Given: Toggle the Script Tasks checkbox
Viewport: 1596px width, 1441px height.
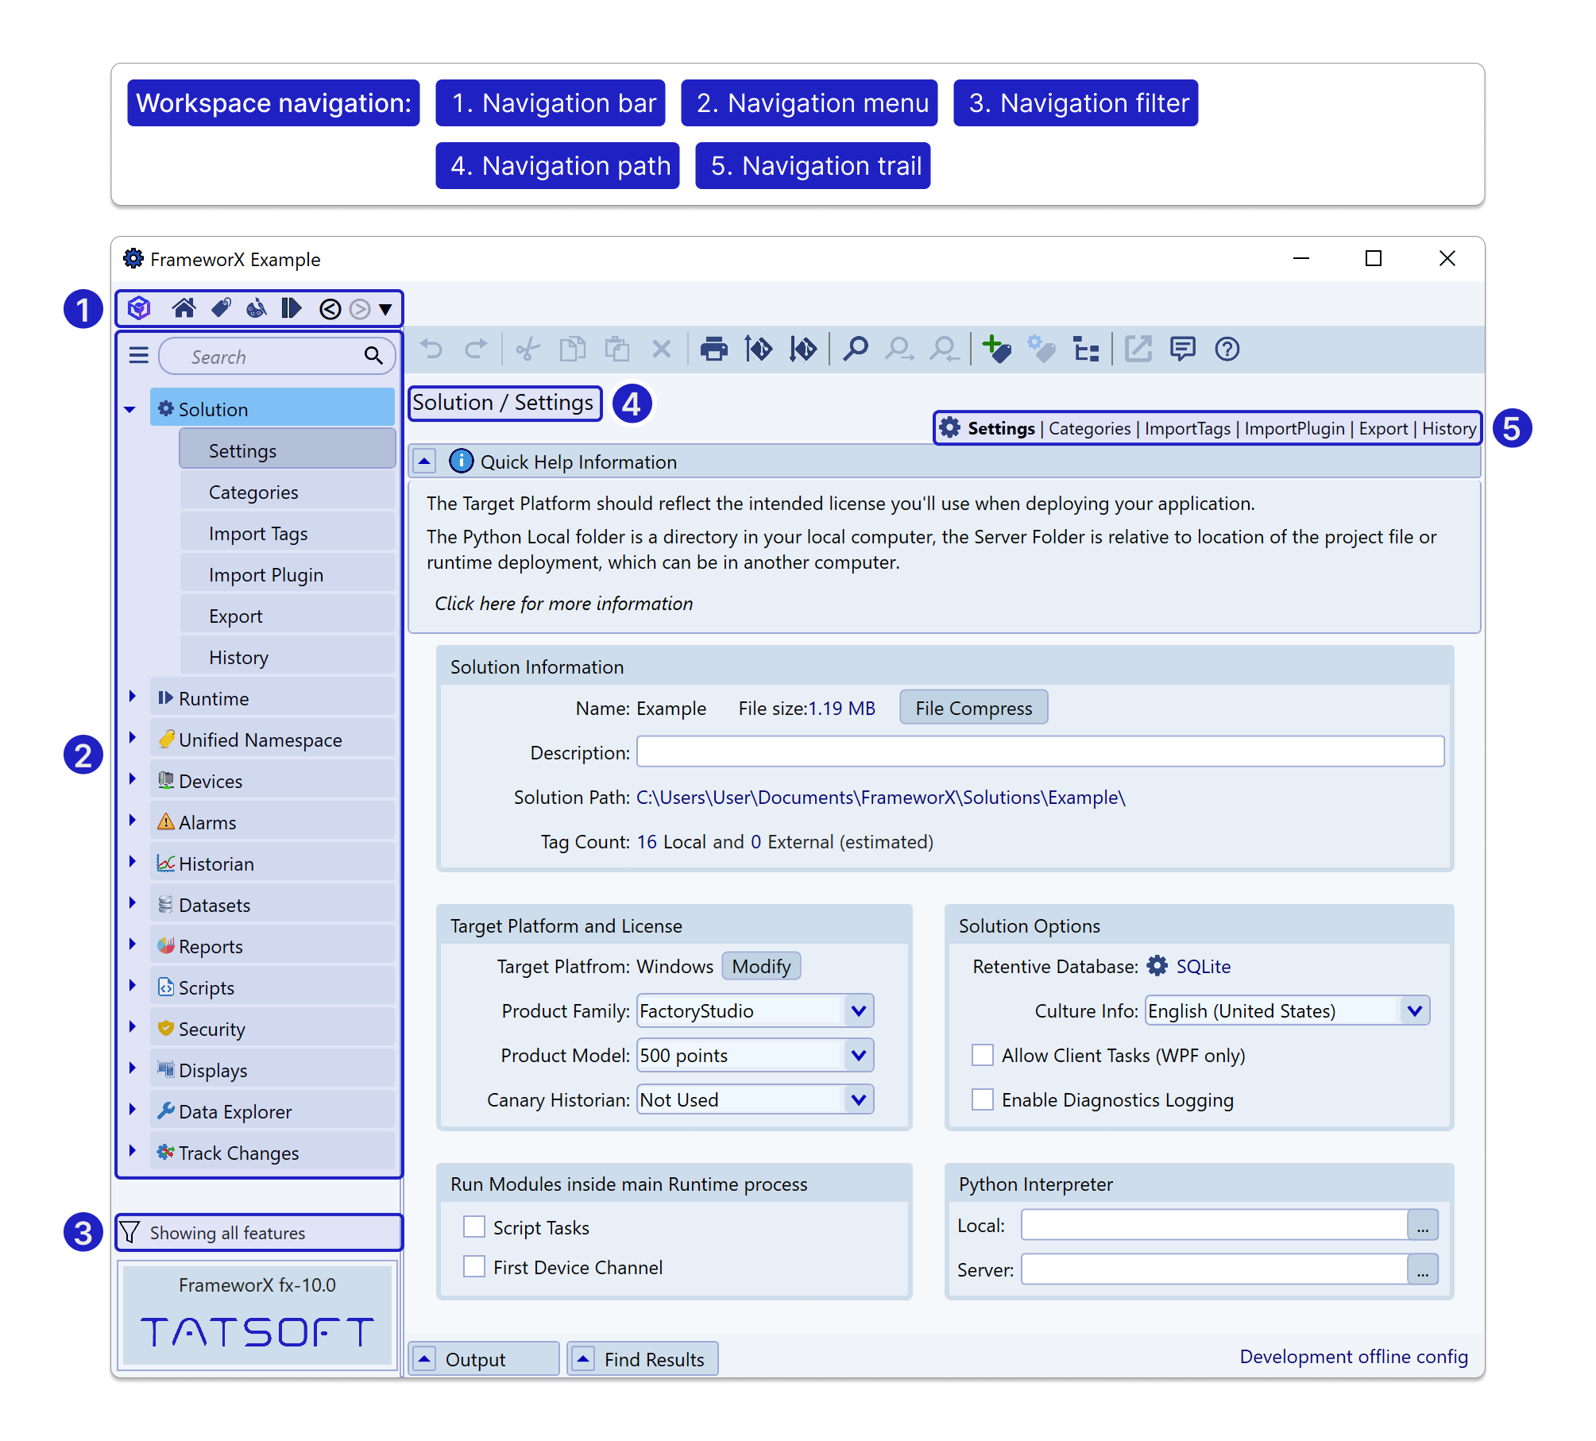Looking at the screenshot, I should (474, 1227).
